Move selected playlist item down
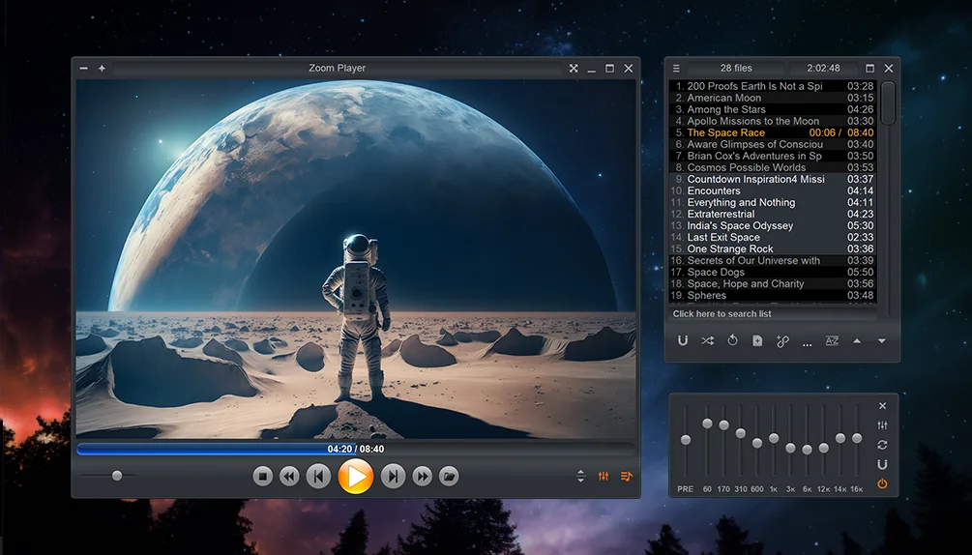The image size is (972, 555). click(881, 340)
